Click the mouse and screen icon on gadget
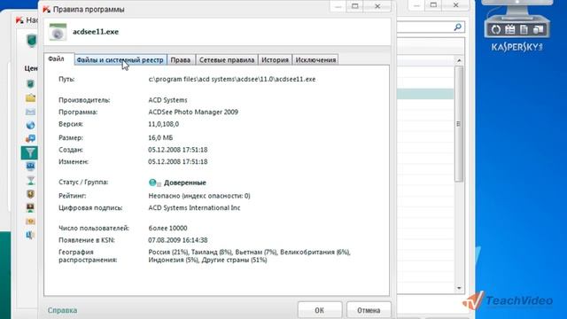The width and height of the screenshot is (567, 319). tap(538, 29)
